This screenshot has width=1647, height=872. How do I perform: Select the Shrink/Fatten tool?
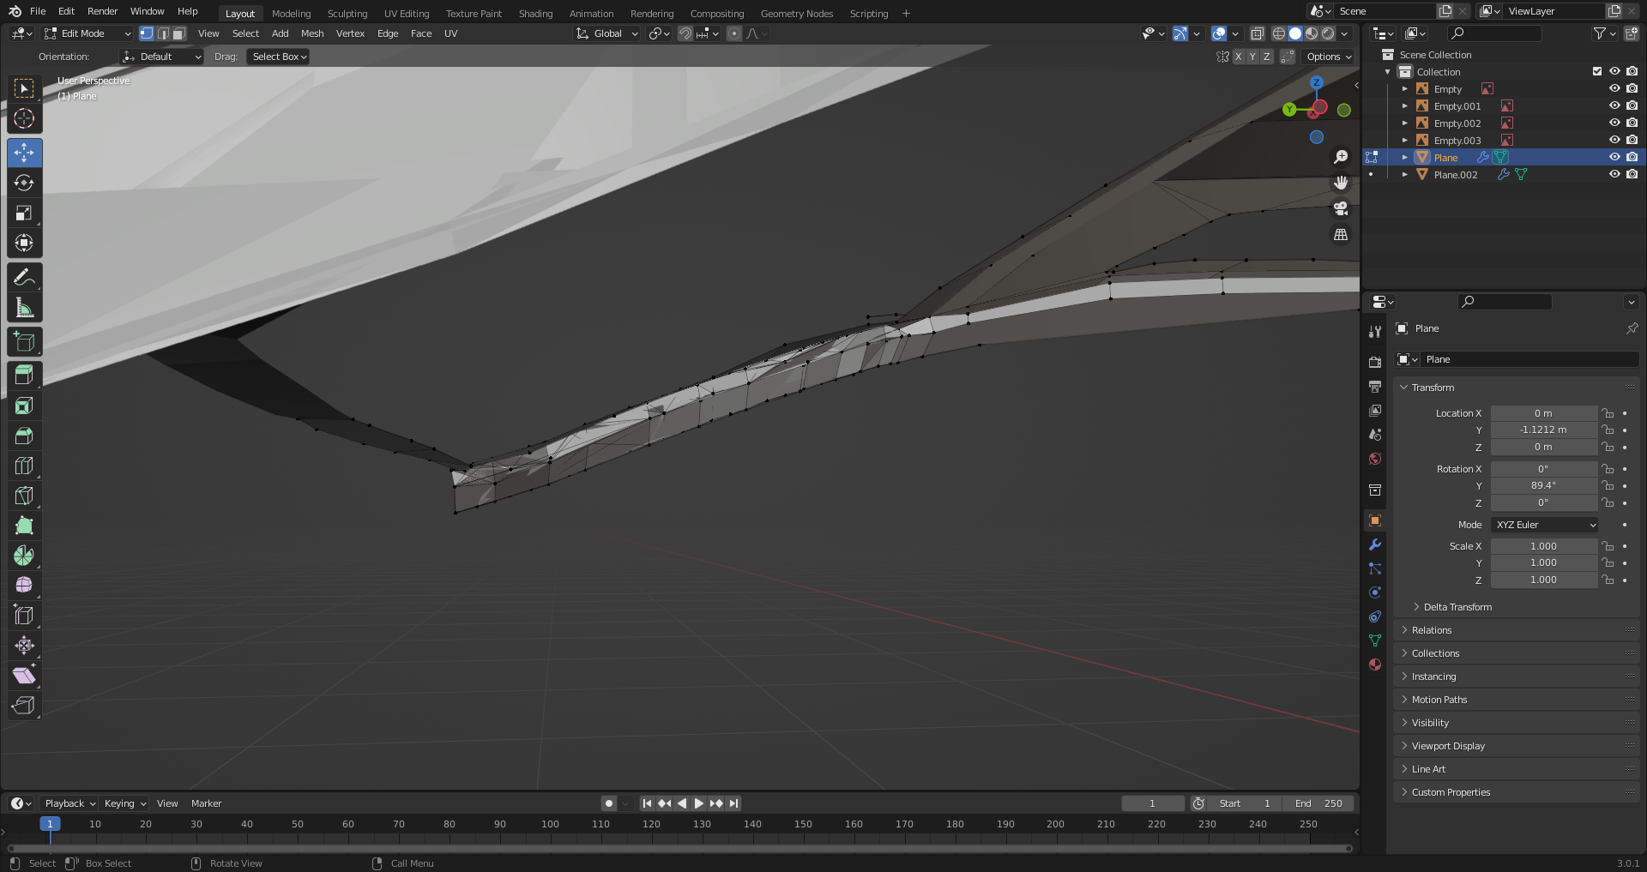point(24,646)
